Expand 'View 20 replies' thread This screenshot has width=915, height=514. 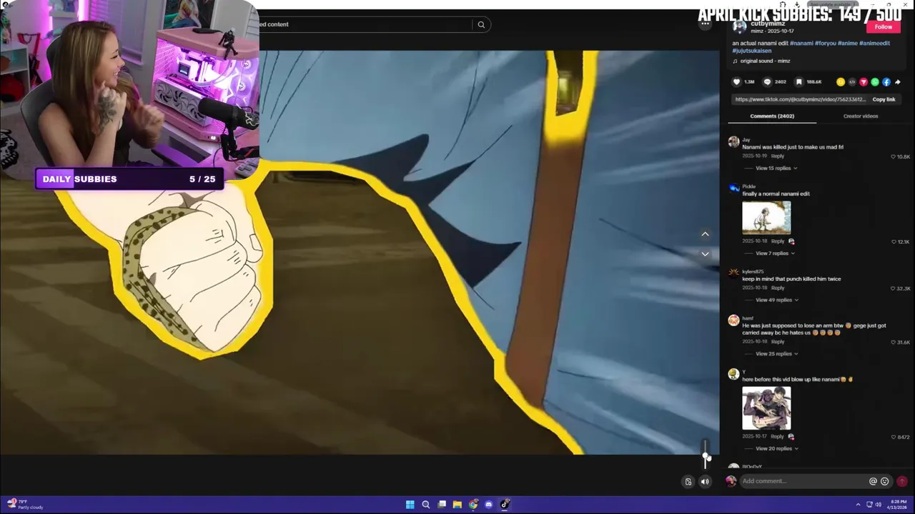tap(776, 449)
